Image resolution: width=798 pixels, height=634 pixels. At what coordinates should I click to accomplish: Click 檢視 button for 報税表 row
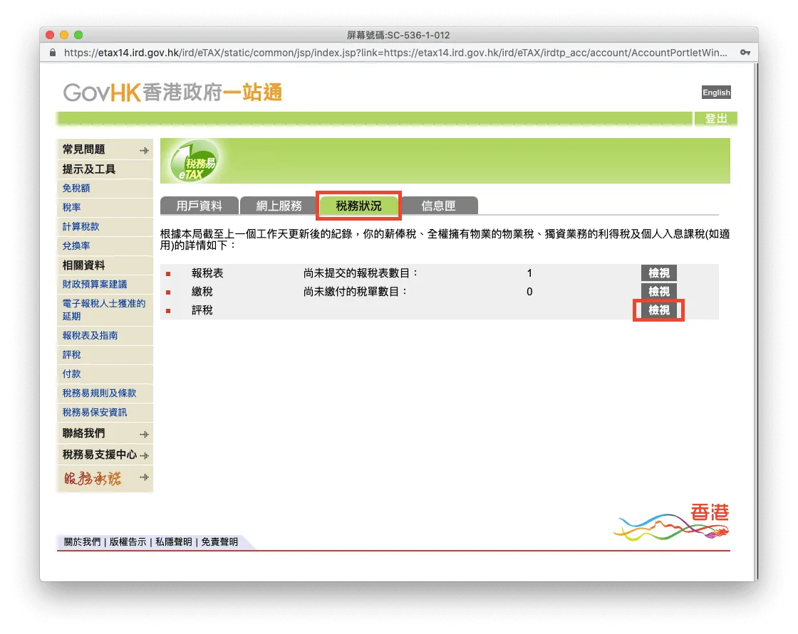(658, 273)
